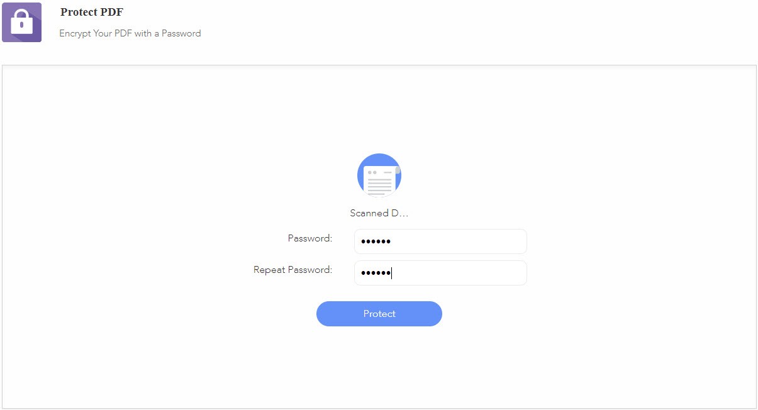This screenshot has height=410, width=758.
Task: Click the white padlock inside purple square
Action: click(21, 22)
